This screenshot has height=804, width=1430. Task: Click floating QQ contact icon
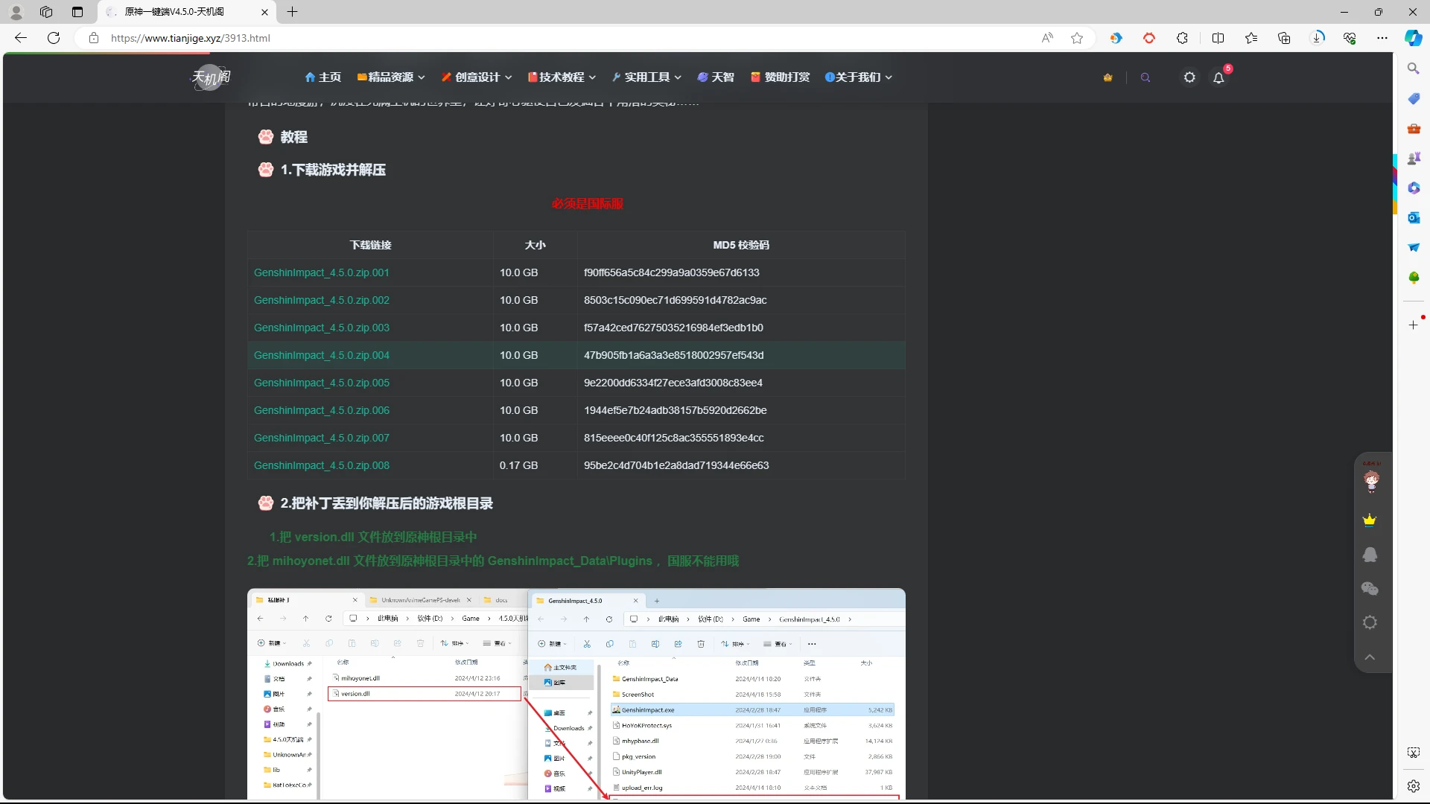(1369, 555)
